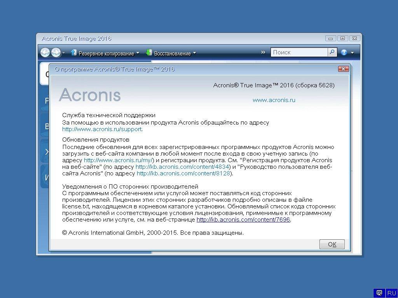
Task: Open kb.acronis.com/content/4834 link
Action: pyautogui.click(x=183, y=167)
